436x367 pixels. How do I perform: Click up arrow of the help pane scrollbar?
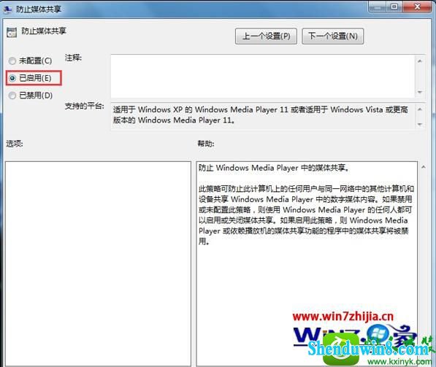pyautogui.click(x=424, y=167)
